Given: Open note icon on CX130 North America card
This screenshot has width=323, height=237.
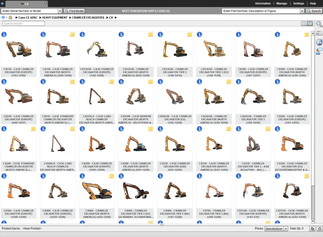Looking at the screenshot, I should tap(72, 34).
